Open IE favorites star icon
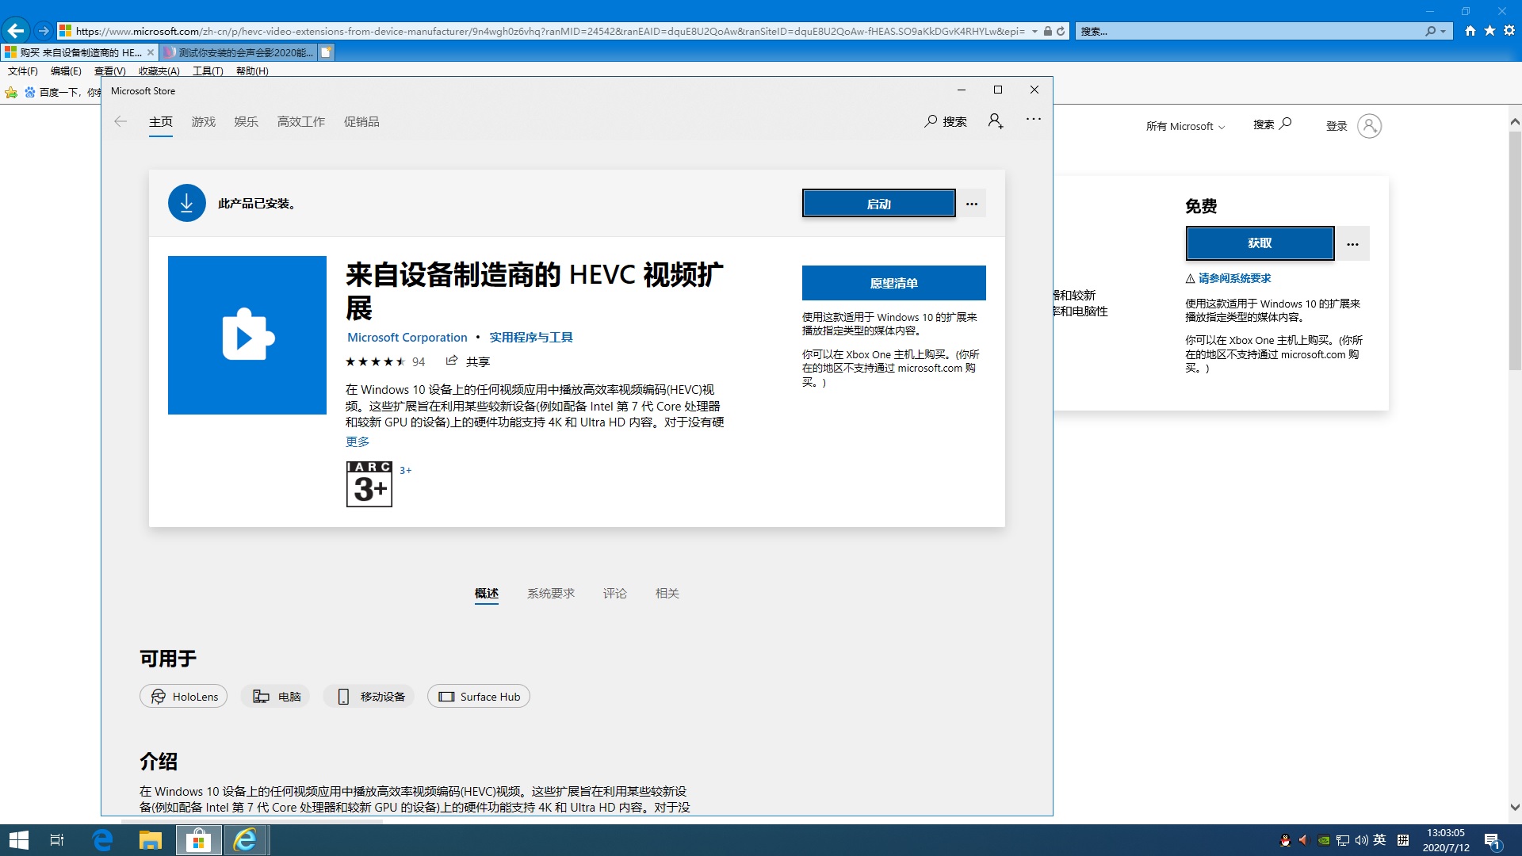This screenshot has width=1522, height=856. point(1489,31)
